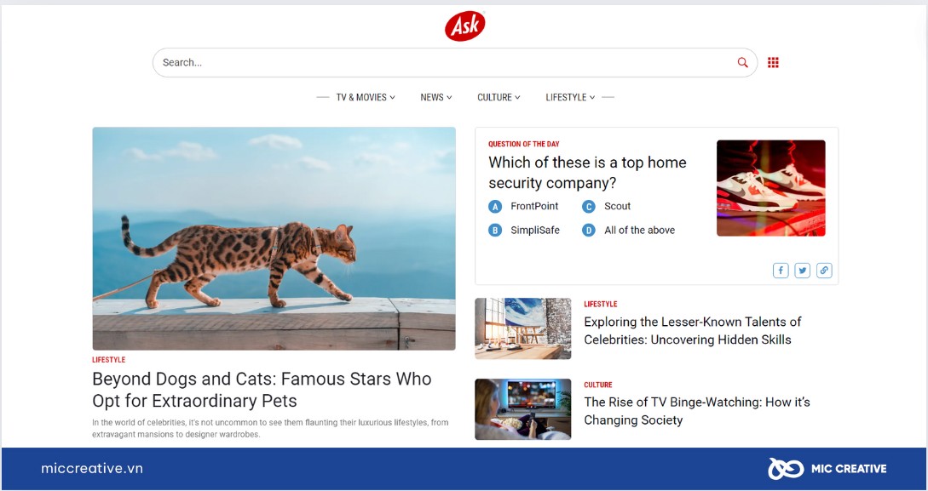Open Lesser-Known Talents of Celebrities article
Viewport: 928px width, 491px height.
pos(693,331)
